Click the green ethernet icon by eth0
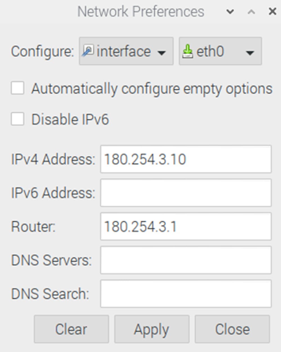 (188, 51)
